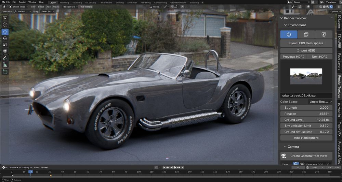Click Clear HDRI Hemisphere button
Image resolution: width=342 pixels, height=182 pixels.
(x=306, y=43)
